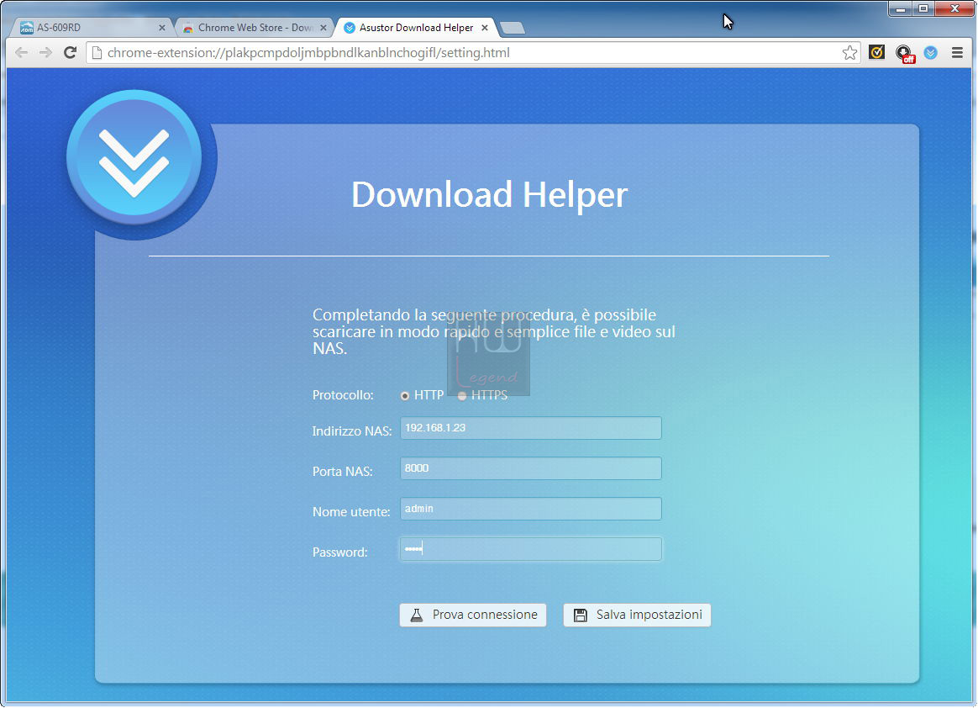Screen dimensions: 978x708
Task: Bookmark page with the star icon
Action: (x=849, y=52)
